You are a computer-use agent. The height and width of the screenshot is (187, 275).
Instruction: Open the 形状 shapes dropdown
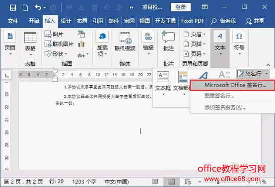pyautogui.click(x=56, y=54)
